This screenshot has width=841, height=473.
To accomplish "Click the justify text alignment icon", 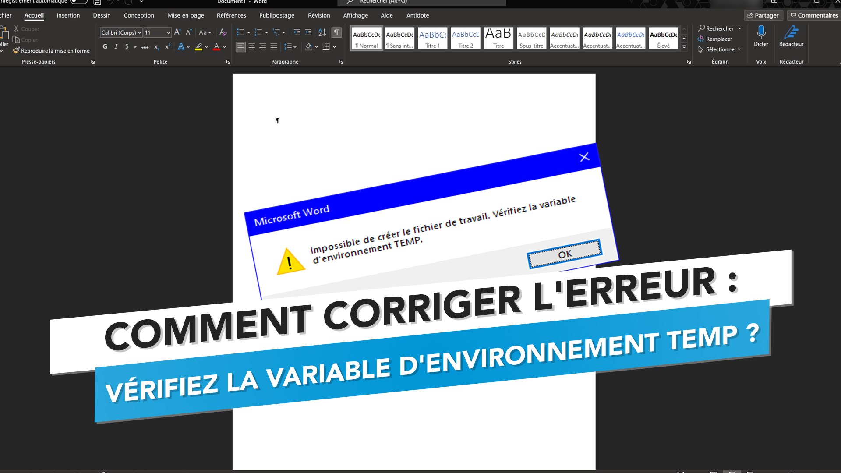I will (273, 47).
